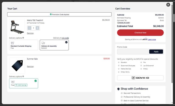Select Standard Curbside Shipping option

click(24, 45)
